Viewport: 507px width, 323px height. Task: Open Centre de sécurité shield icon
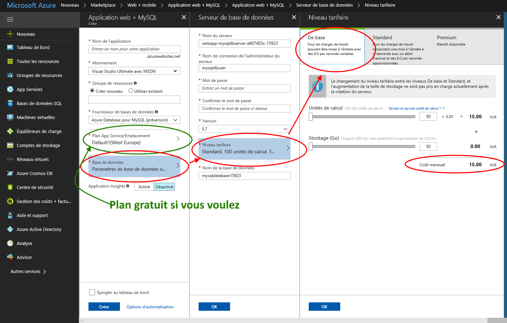(x=10, y=187)
